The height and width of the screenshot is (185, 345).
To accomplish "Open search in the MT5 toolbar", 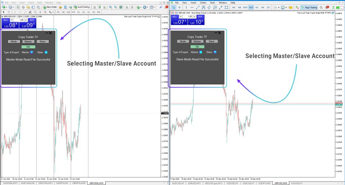I will [x=321, y=8].
